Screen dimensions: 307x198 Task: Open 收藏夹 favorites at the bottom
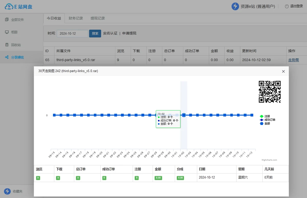pyautogui.click(x=17, y=191)
